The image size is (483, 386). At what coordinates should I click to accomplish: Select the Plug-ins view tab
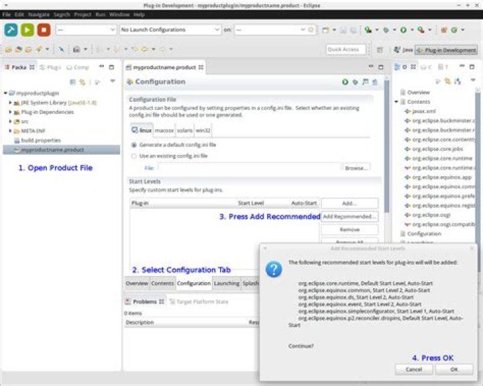click(50, 67)
